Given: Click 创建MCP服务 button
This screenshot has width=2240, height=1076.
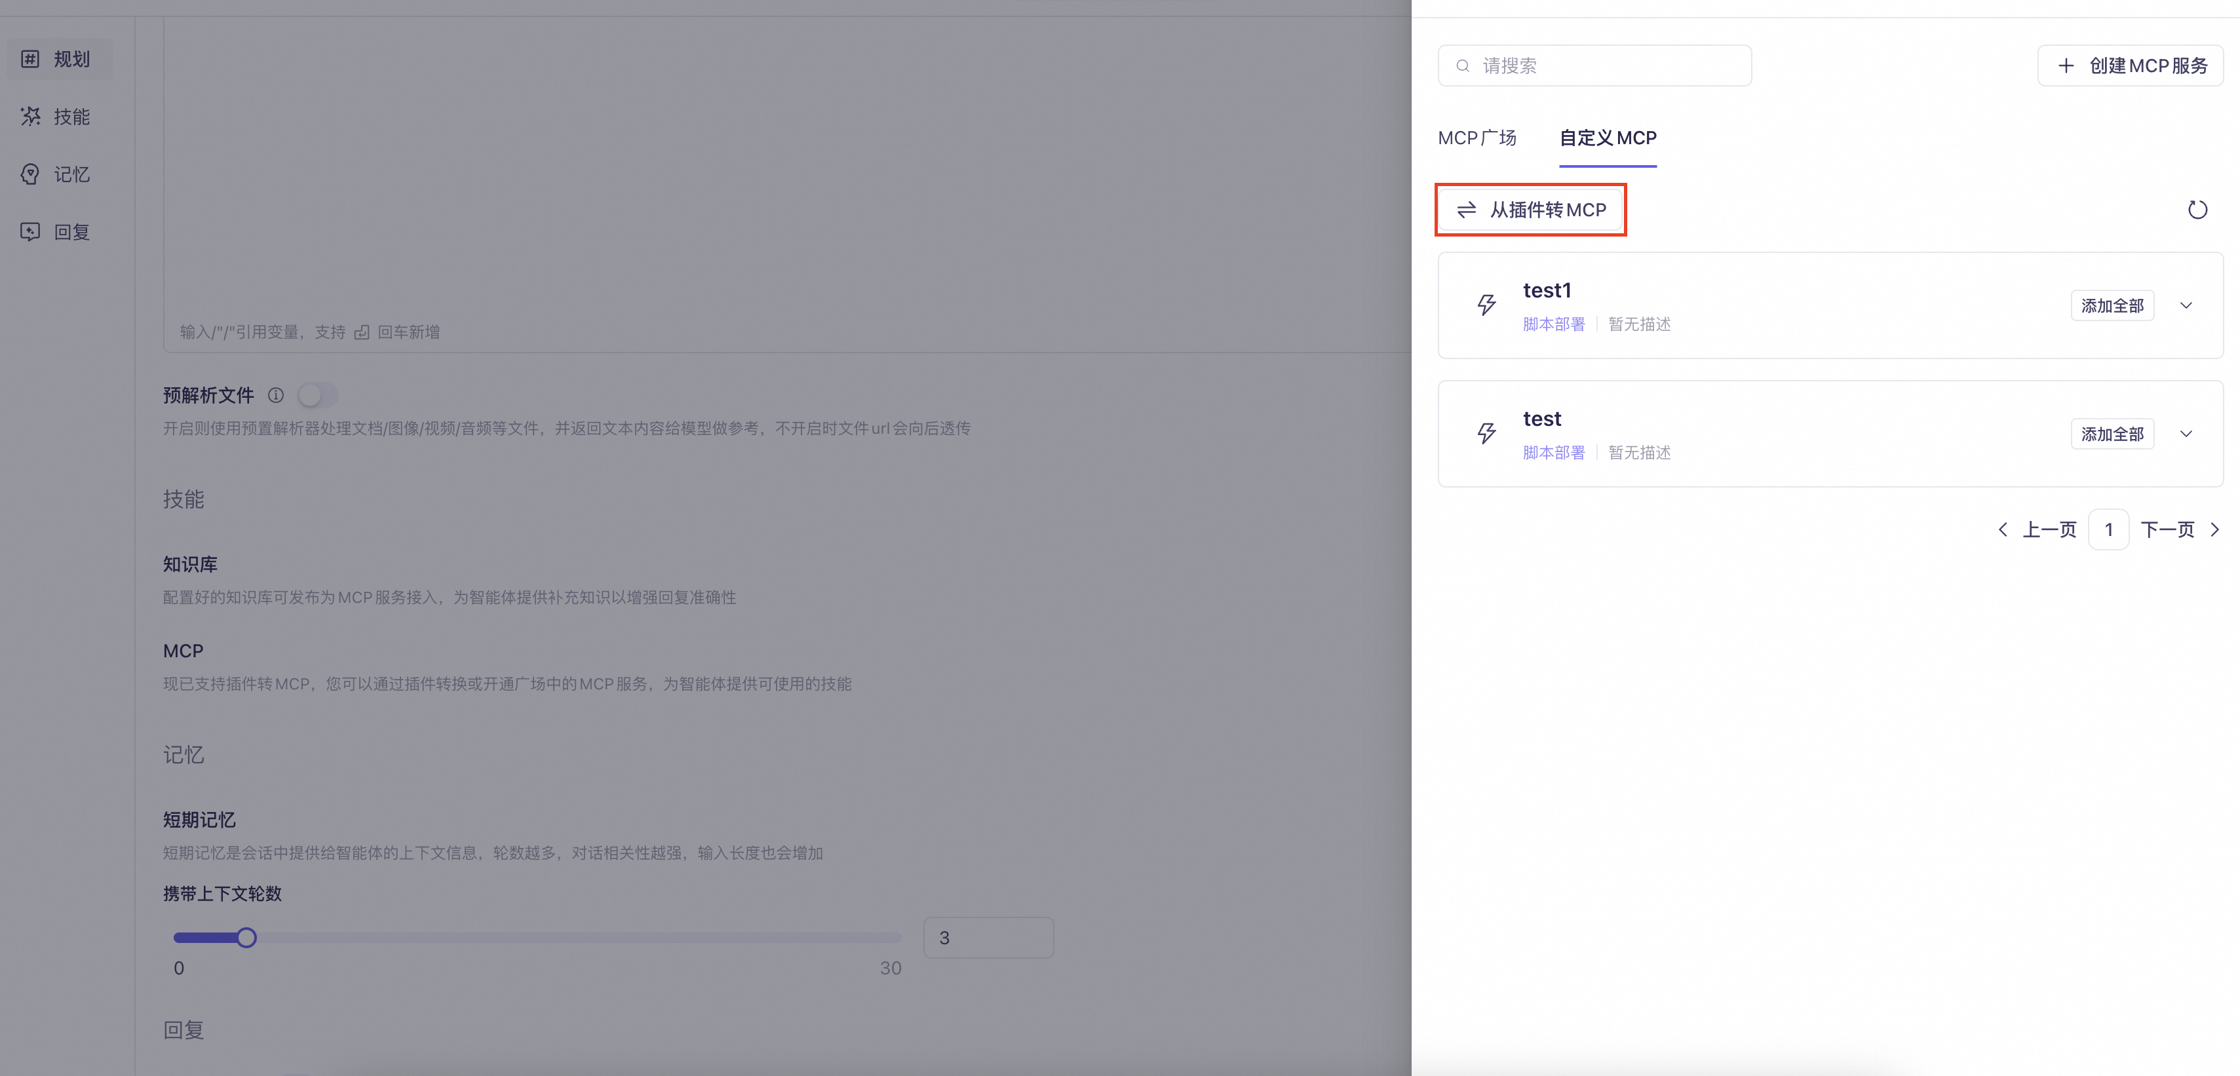Looking at the screenshot, I should [2131, 66].
